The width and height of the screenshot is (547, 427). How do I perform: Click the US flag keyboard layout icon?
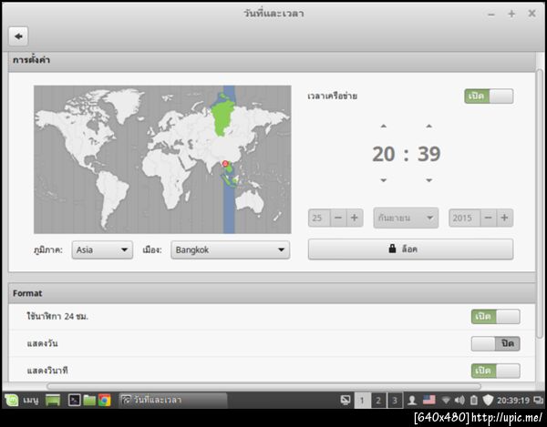pos(429,400)
